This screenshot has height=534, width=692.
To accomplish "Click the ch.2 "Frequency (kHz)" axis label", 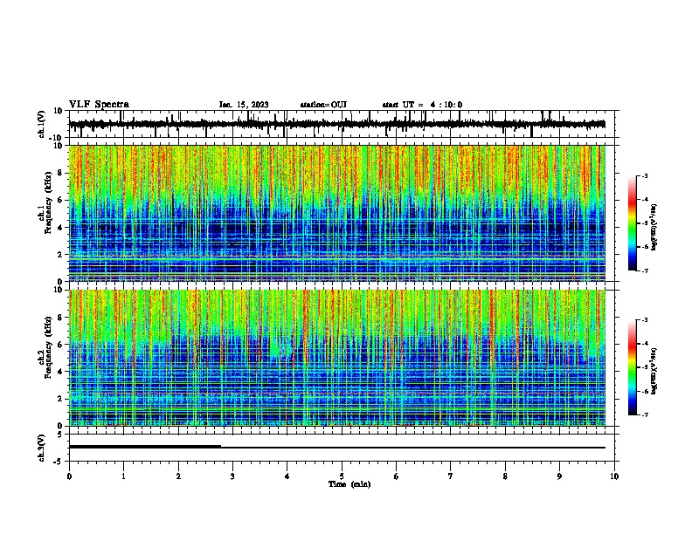I will [49, 347].
